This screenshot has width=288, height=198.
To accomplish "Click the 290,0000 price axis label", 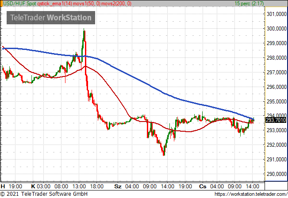I will pos(276,174).
